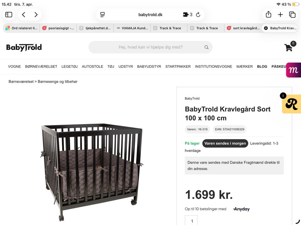301x225 pixels.
Task: Open the extensions indicator showing 3
Action: pyautogui.click(x=187, y=15)
